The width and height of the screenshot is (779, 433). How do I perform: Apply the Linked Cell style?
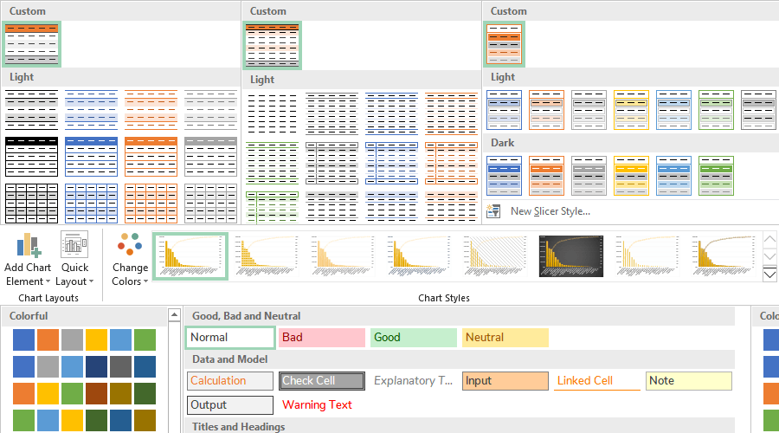[597, 381]
